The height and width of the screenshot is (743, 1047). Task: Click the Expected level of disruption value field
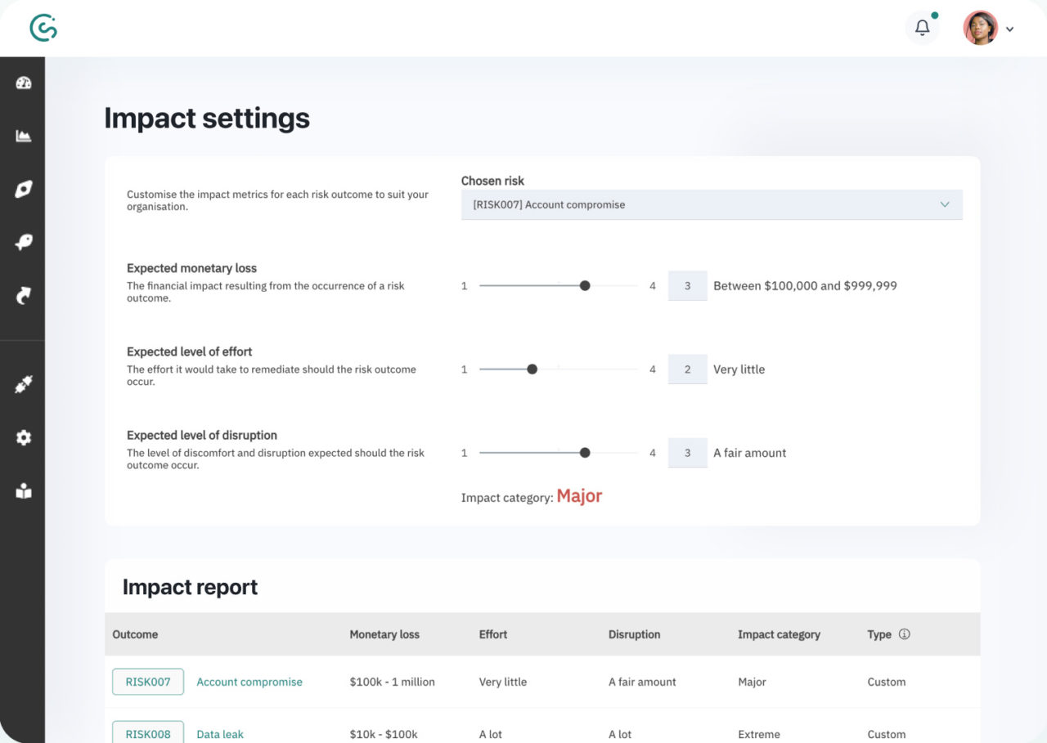pyautogui.click(x=687, y=453)
